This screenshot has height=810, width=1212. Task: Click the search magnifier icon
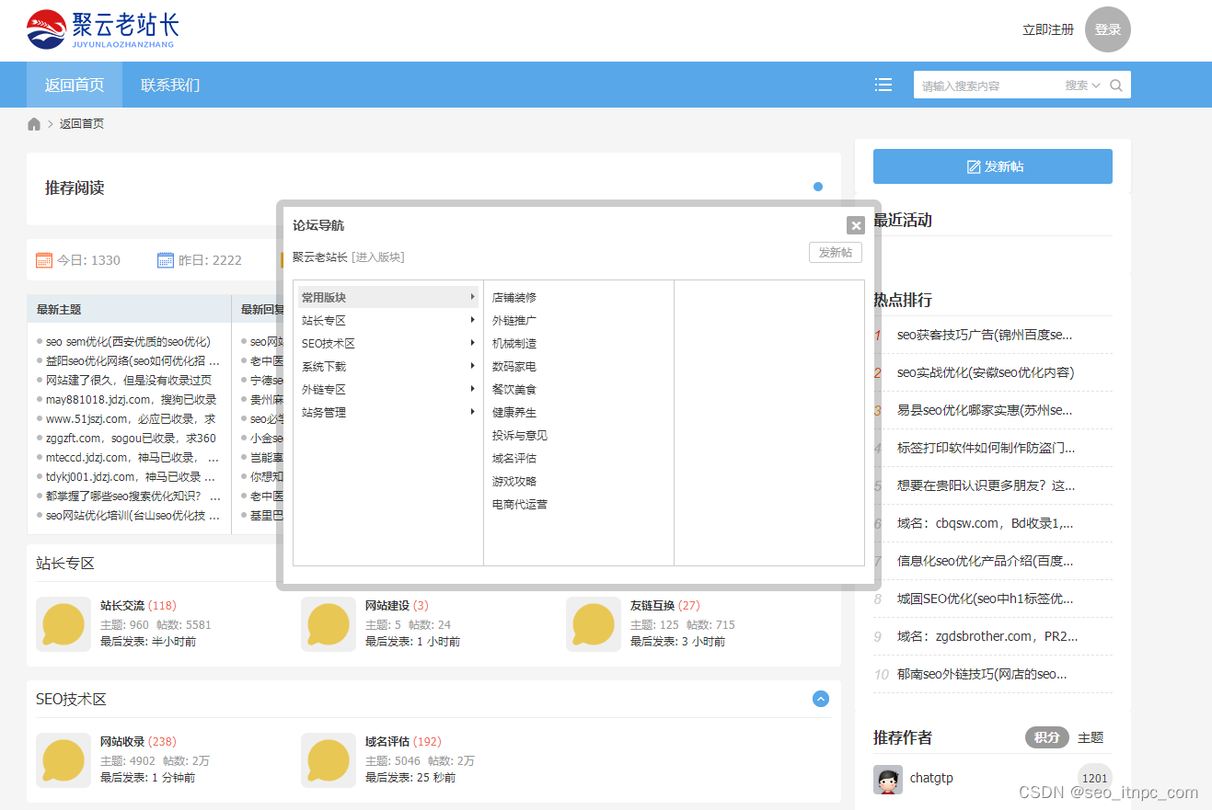(x=1116, y=86)
